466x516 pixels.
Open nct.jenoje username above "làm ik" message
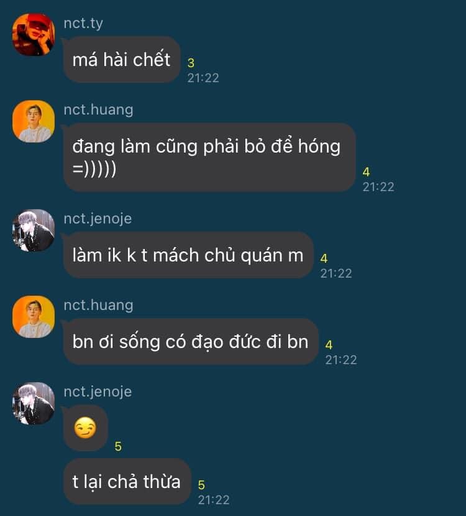click(98, 219)
